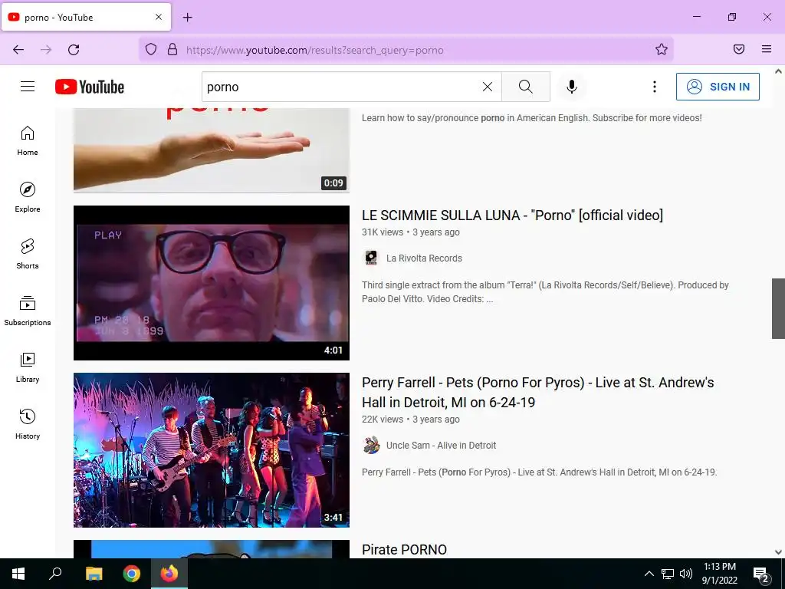Viewport: 785px width, 589px height.
Task: Click the 'Third single extract' description text
Action: point(545,292)
